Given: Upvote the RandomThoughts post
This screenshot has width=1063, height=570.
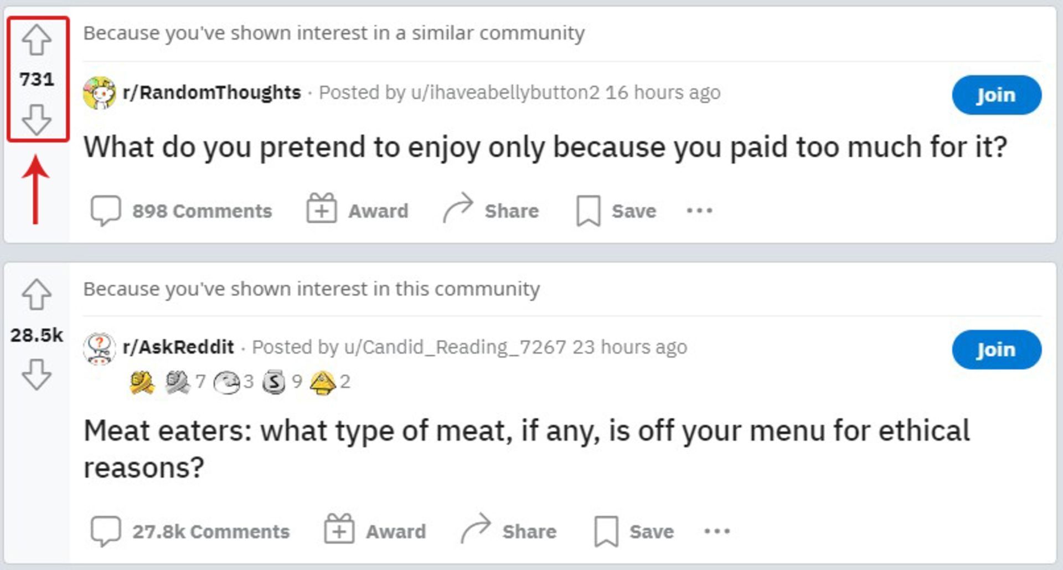Looking at the screenshot, I should click(37, 40).
